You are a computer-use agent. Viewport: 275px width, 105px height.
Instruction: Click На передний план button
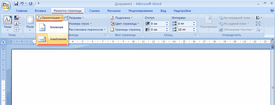click(236, 18)
